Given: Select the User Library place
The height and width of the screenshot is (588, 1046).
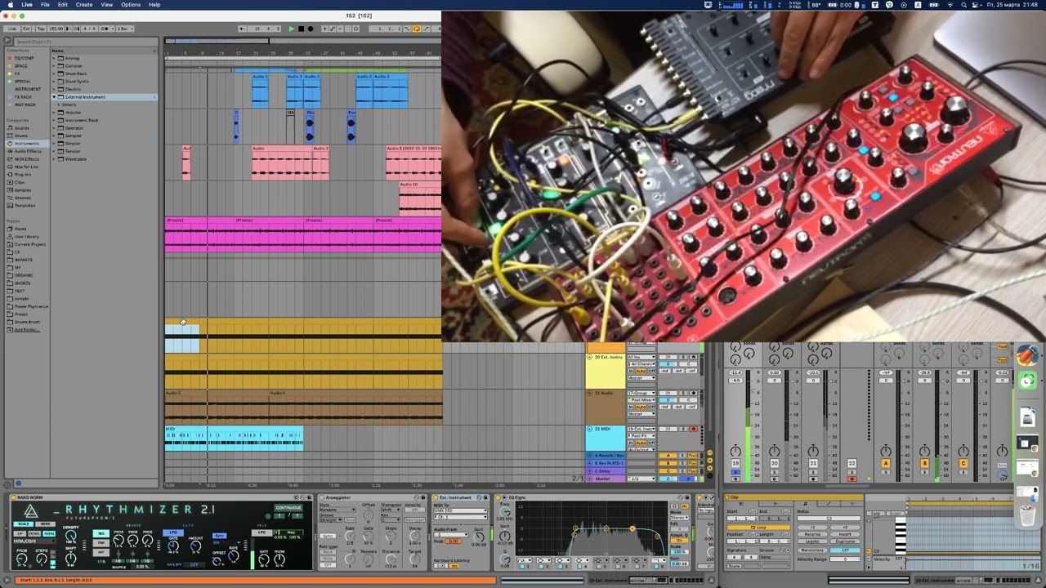Looking at the screenshot, I should [x=26, y=237].
